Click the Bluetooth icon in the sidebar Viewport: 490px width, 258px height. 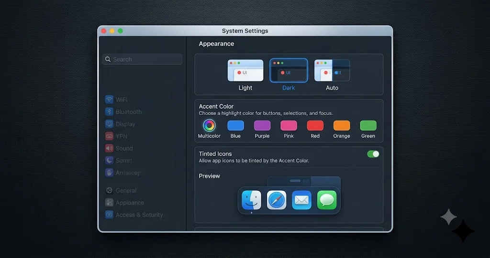109,112
